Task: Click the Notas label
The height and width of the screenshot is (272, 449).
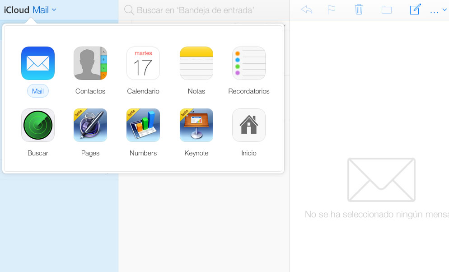Action: (196, 91)
